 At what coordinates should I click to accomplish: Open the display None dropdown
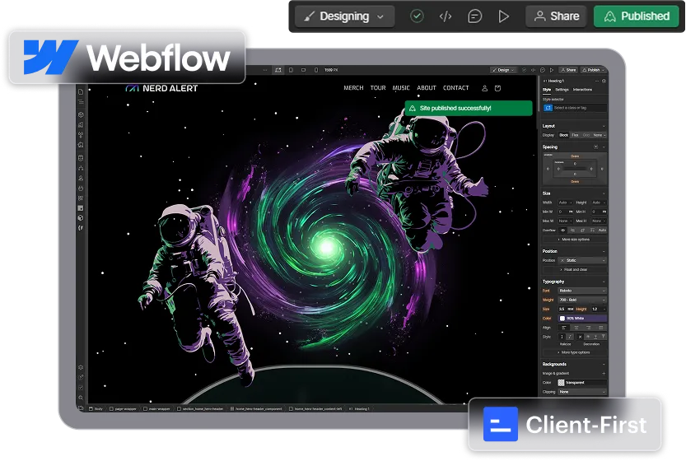click(x=600, y=135)
